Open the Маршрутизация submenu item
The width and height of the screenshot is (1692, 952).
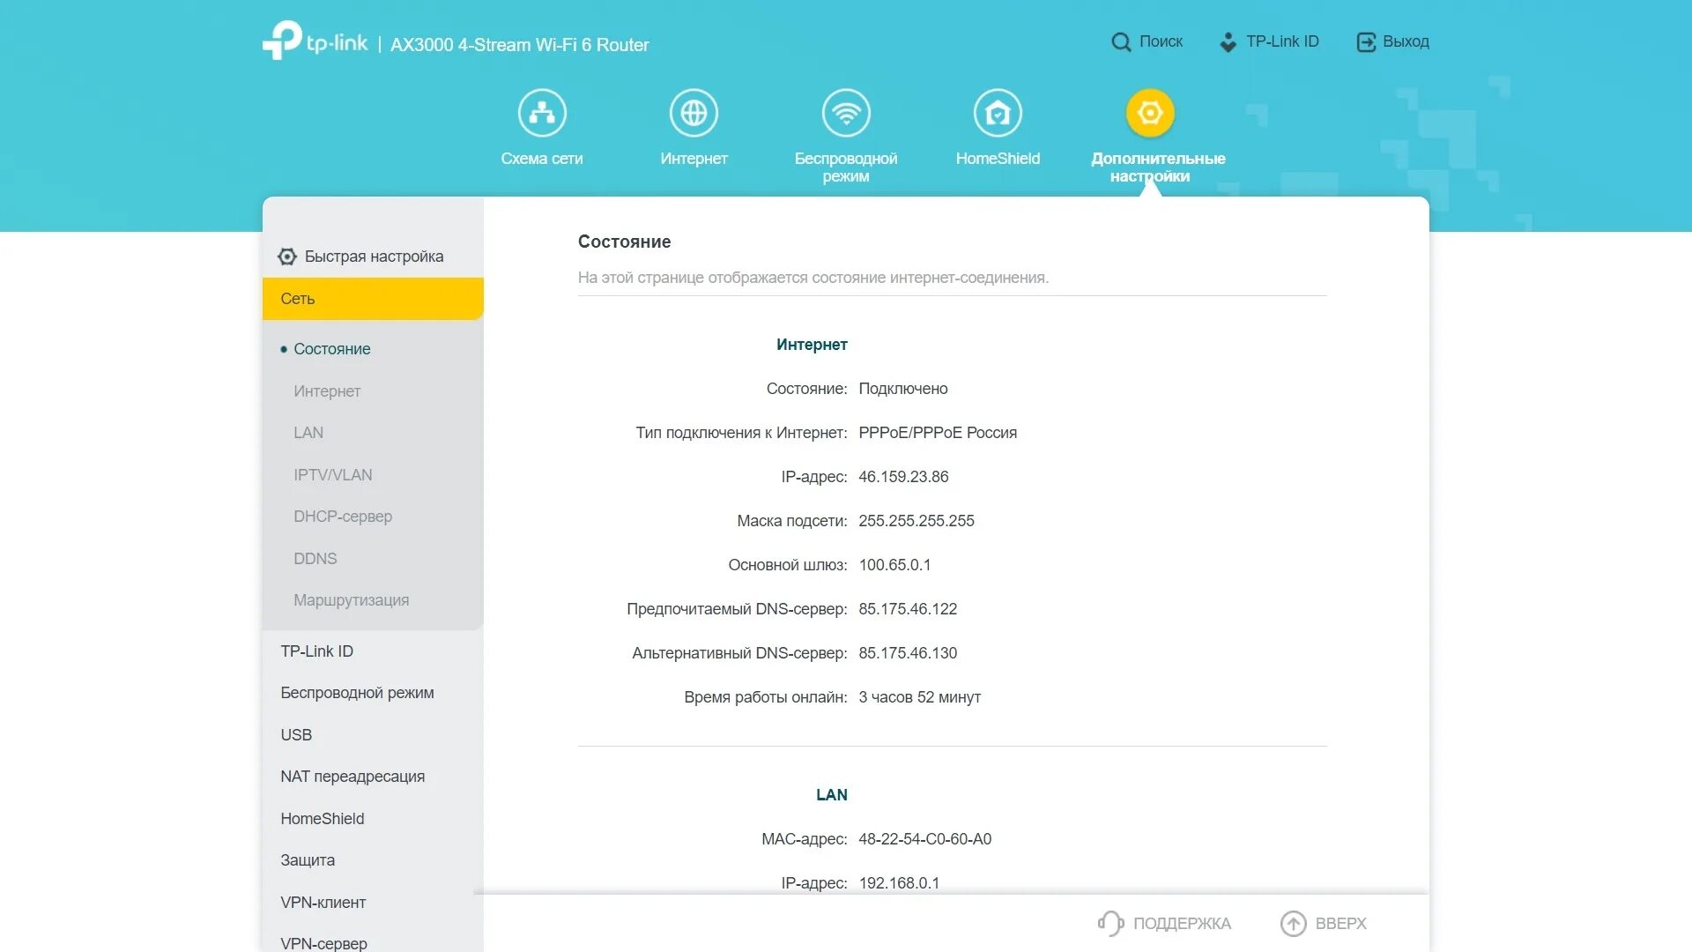[352, 600]
